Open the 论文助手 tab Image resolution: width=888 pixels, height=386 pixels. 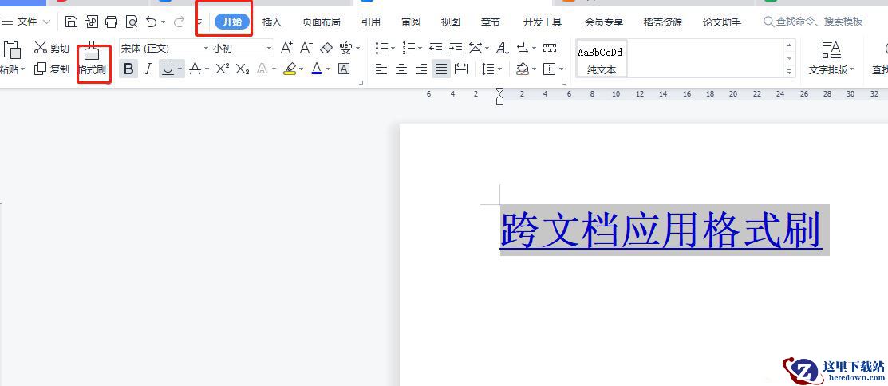(x=722, y=22)
